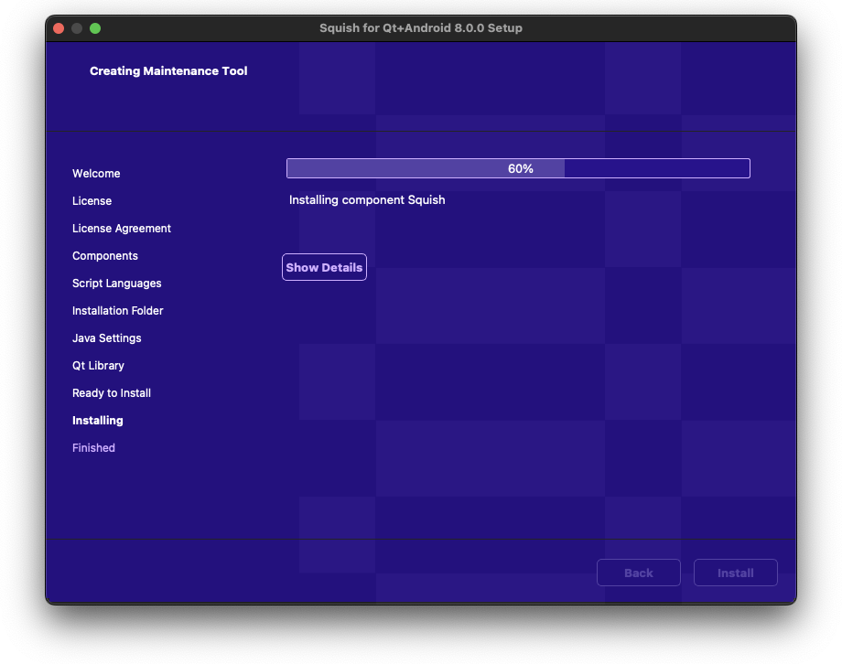Click the Back button
Image resolution: width=842 pixels, height=664 pixels.
638,573
